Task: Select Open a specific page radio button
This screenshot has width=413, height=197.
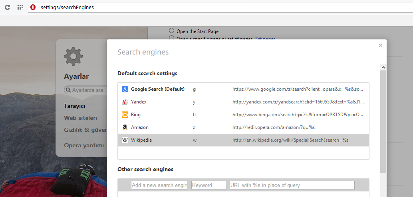Action: (x=172, y=38)
